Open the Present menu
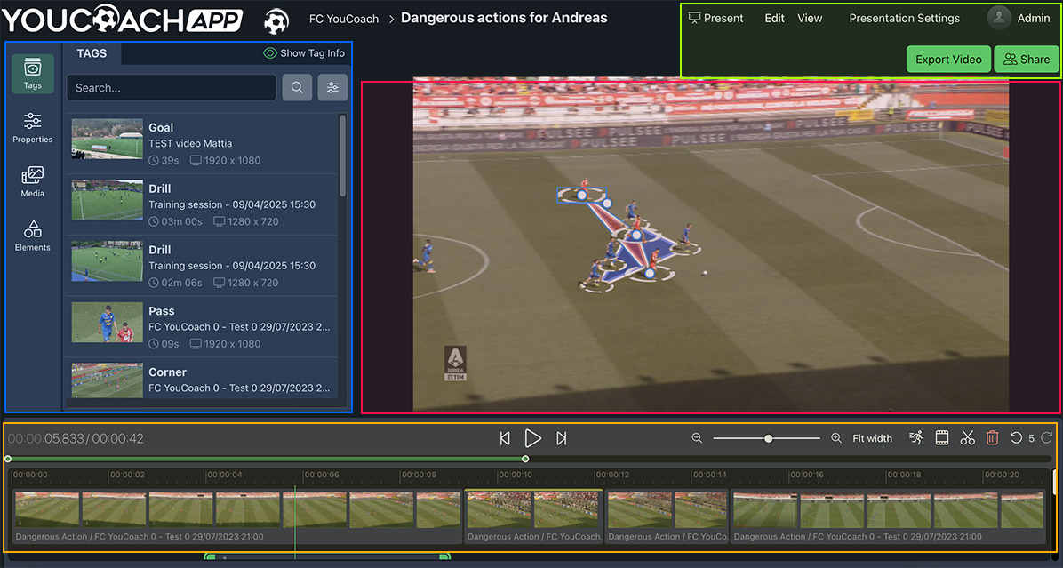This screenshot has height=568, width=1063. [x=715, y=19]
